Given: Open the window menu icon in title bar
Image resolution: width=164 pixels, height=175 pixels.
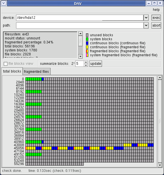Looking at the screenshot, I should click(x=4, y=3).
